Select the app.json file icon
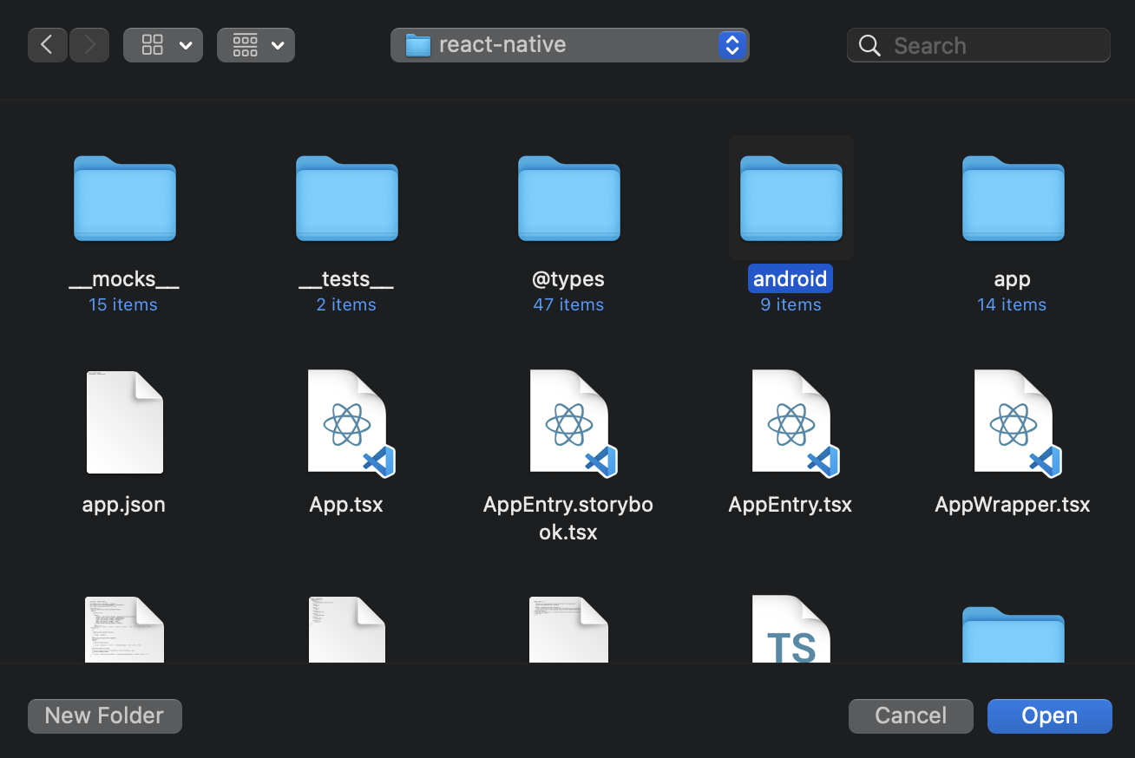The image size is (1135, 758). point(124,422)
